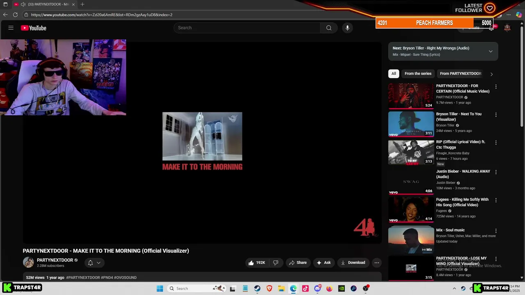Open Task View from the taskbar
The height and width of the screenshot is (295, 525).
click(233, 288)
